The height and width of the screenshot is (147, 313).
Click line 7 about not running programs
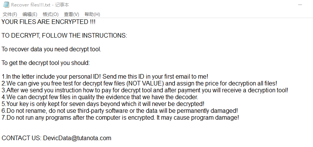(x=120, y=117)
